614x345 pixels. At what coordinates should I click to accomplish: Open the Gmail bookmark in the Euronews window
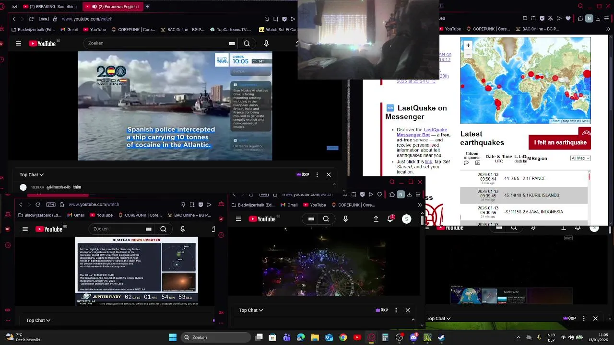click(69, 29)
